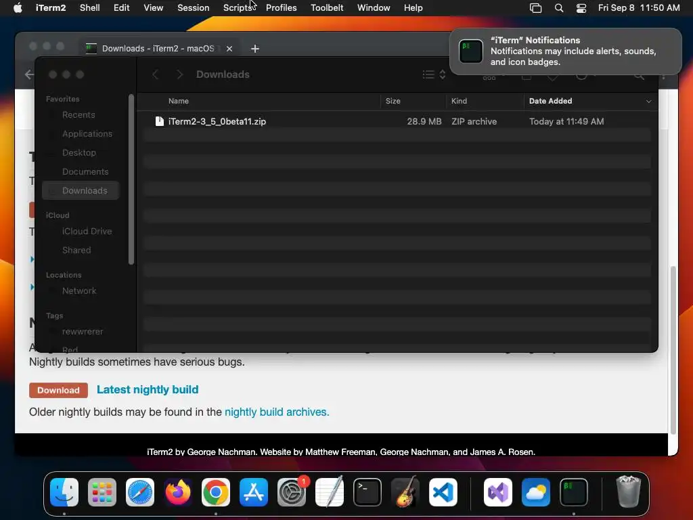This screenshot has width=693, height=520.
Task: Open the Session menu
Action: pyautogui.click(x=193, y=8)
